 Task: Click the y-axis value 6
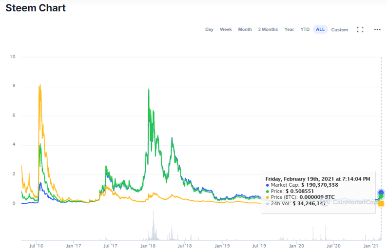tap(14, 115)
